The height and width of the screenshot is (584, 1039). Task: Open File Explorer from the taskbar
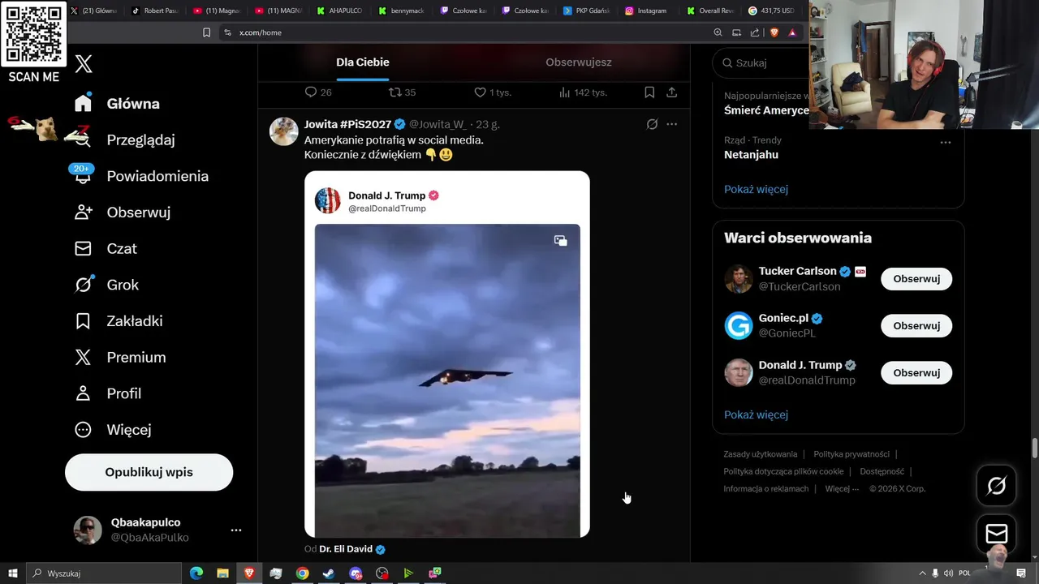tap(222, 573)
